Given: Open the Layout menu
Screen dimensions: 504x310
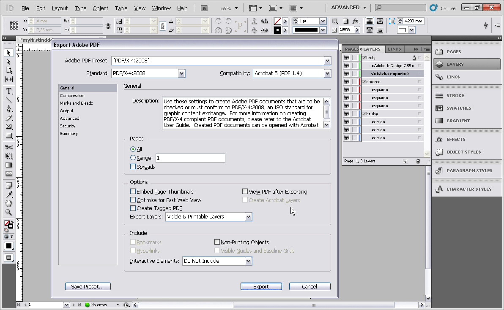Looking at the screenshot, I should [60, 8].
